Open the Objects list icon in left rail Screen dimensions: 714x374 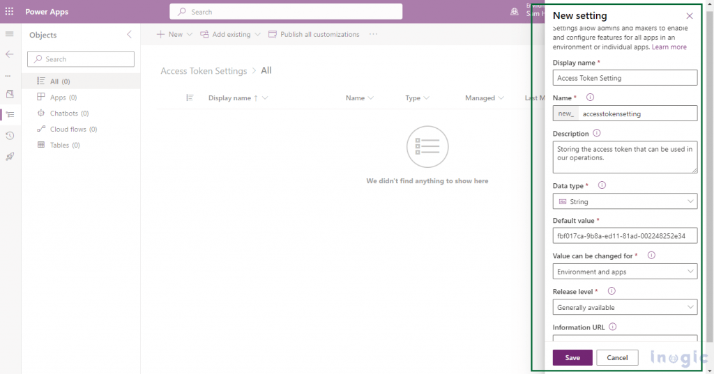[x=10, y=115]
